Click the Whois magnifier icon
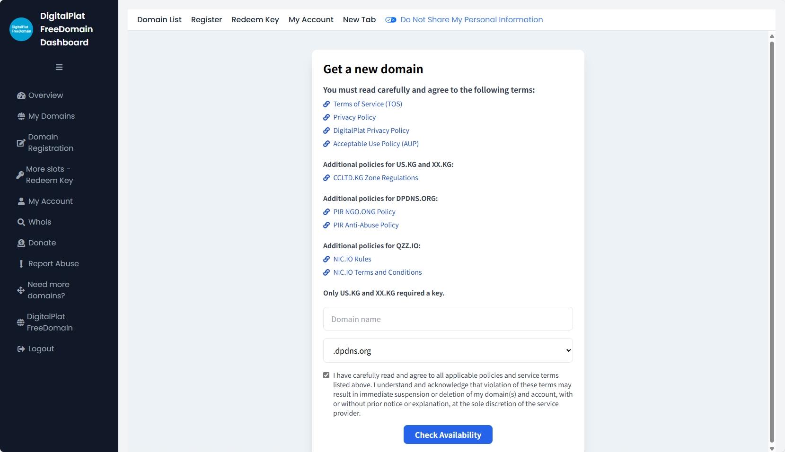The width and height of the screenshot is (785, 452). click(21, 222)
